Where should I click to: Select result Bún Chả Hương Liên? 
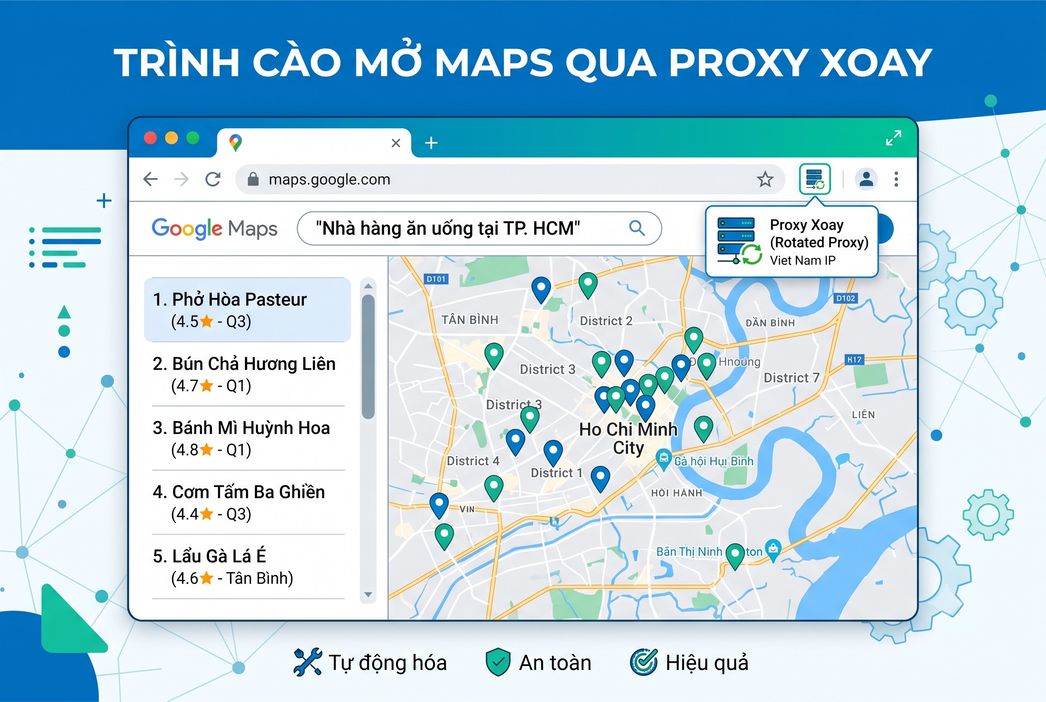[x=248, y=374]
